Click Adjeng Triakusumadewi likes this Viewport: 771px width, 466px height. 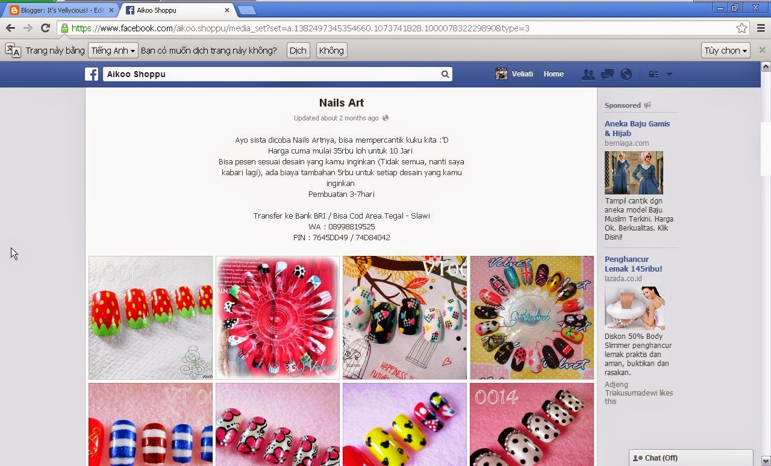click(639, 393)
